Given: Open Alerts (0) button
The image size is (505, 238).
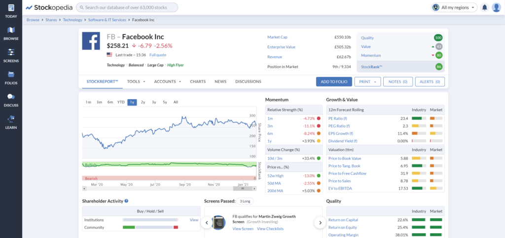Looking at the screenshot, I should 430,81.
